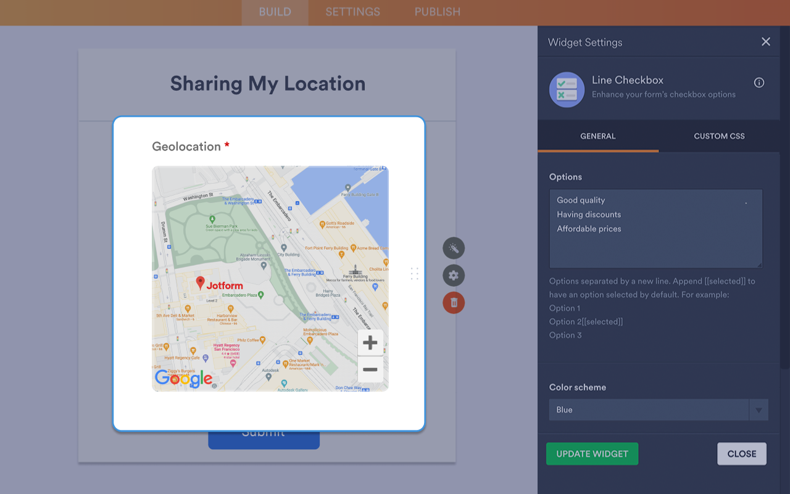The height and width of the screenshot is (494, 790).
Task: Delete the Geolocation widget via trash icon
Action: (x=454, y=303)
